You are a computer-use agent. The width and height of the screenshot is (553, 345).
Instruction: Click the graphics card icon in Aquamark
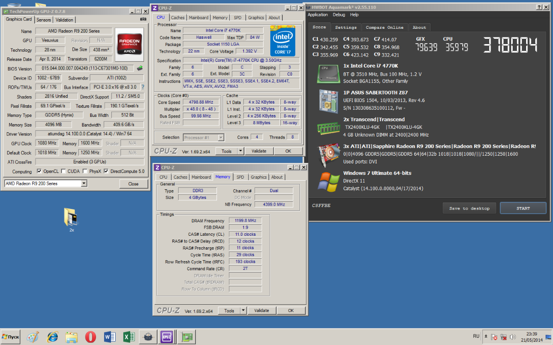point(328,155)
